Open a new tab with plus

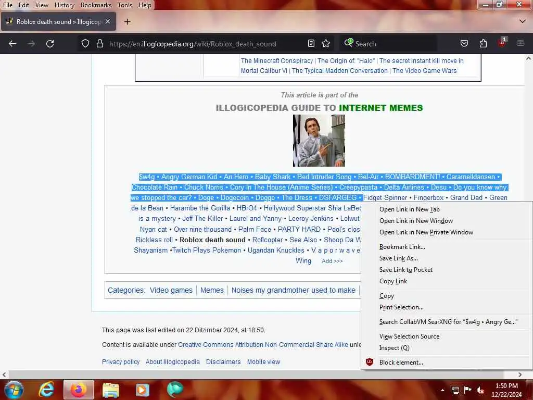click(127, 22)
